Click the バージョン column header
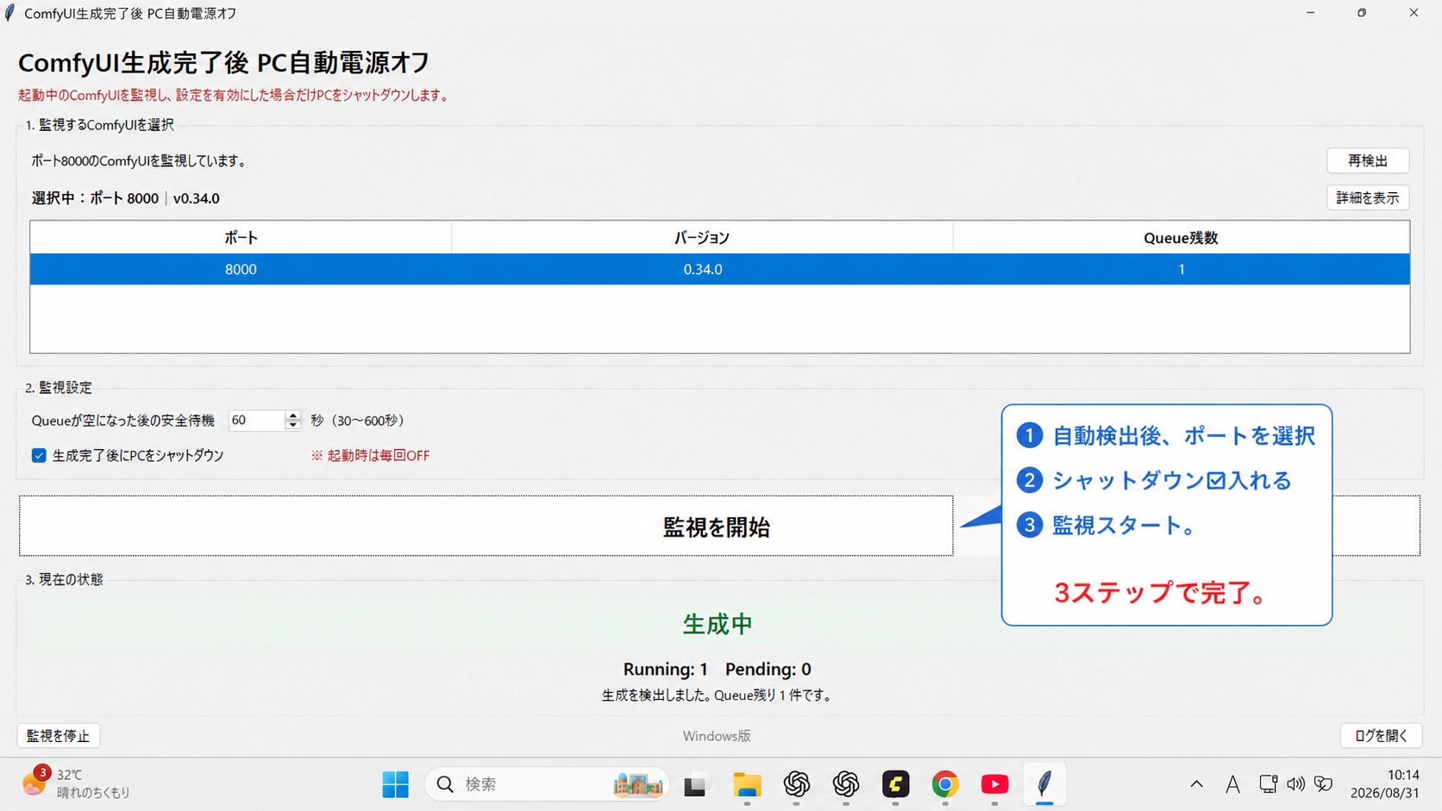The height and width of the screenshot is (811, 1442). (702, 238)
